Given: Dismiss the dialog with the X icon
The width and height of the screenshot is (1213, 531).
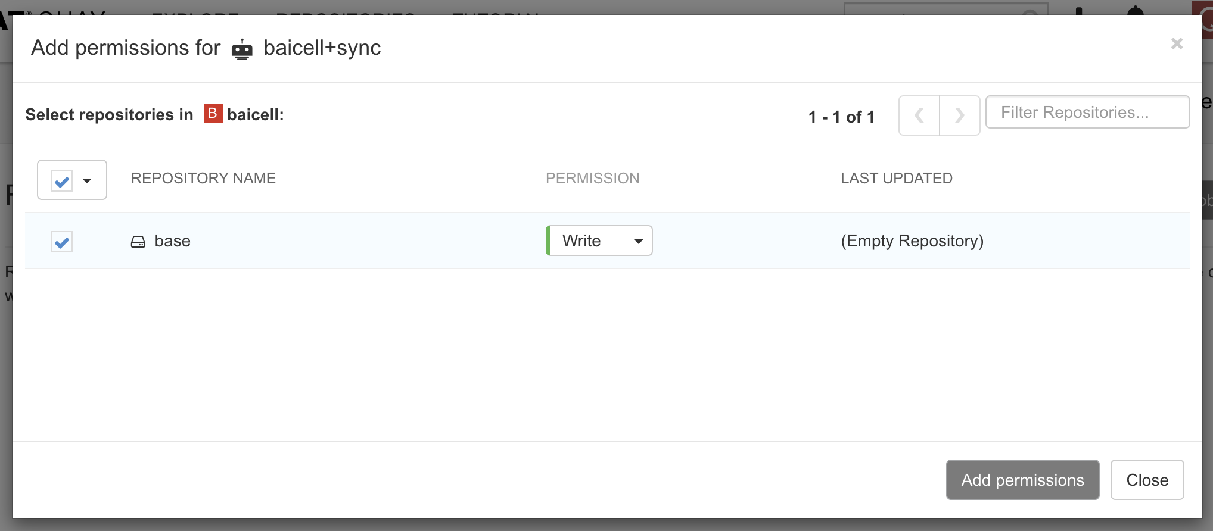Looking at the screenshot, I should click(1177, 43).
